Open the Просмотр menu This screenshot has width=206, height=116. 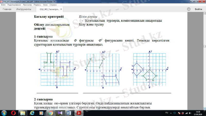click(27, 5)
